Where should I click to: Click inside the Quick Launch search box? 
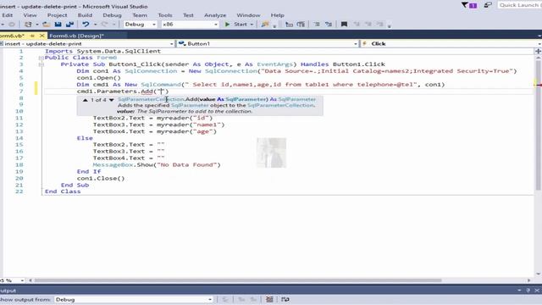point(519,5)
